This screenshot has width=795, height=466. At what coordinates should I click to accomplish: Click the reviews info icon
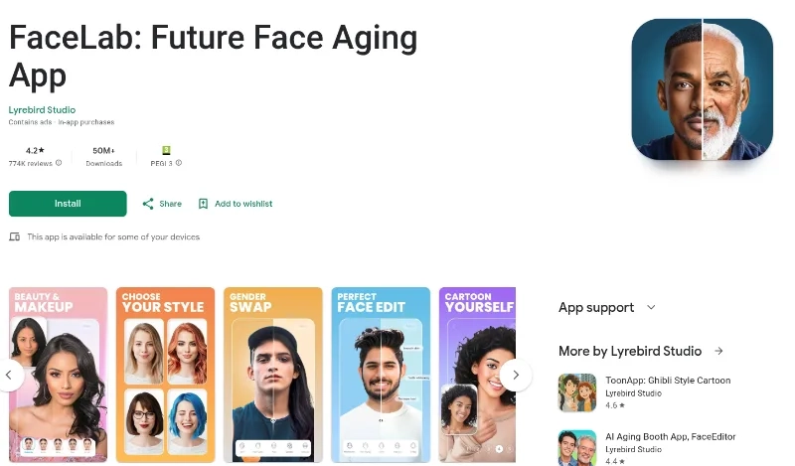point(59,163)
